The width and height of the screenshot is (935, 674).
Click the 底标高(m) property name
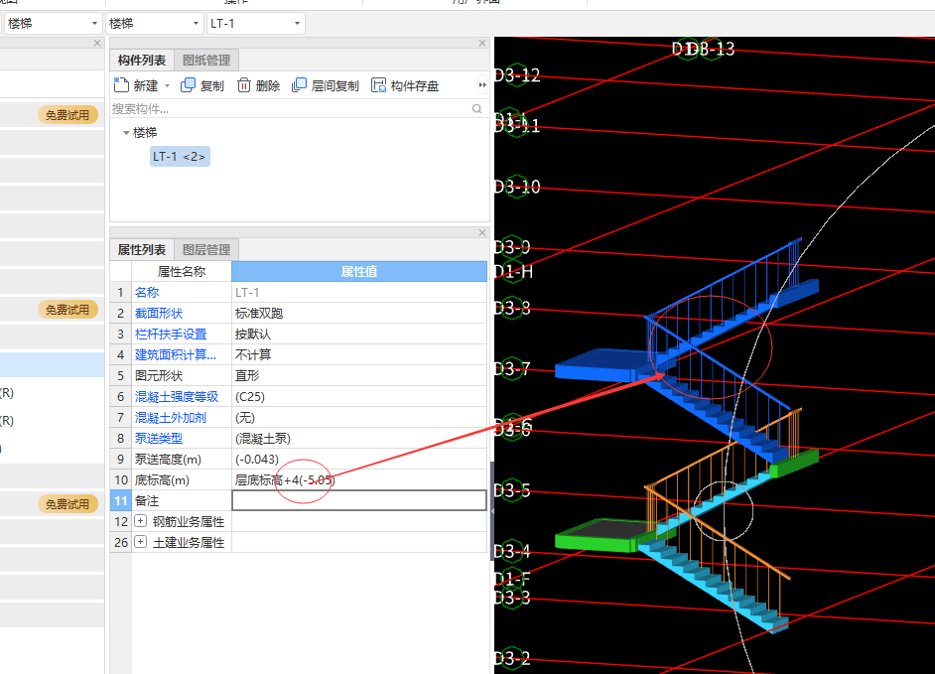(x=162, y=480)
